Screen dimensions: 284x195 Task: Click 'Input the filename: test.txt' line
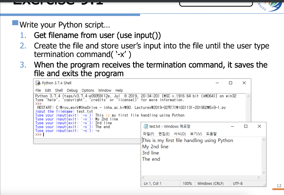64,111
